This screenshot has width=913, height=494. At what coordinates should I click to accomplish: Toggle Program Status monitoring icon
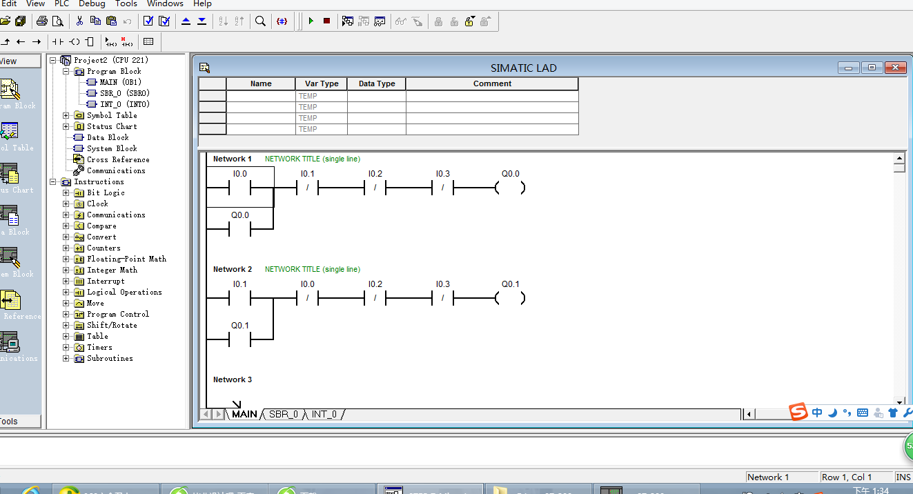tap(348, 21)
